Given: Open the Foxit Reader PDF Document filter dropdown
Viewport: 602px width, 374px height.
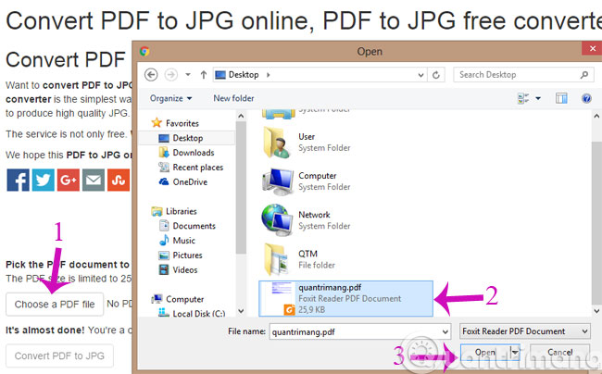Looking at the screenshot, I should [524, 331].
